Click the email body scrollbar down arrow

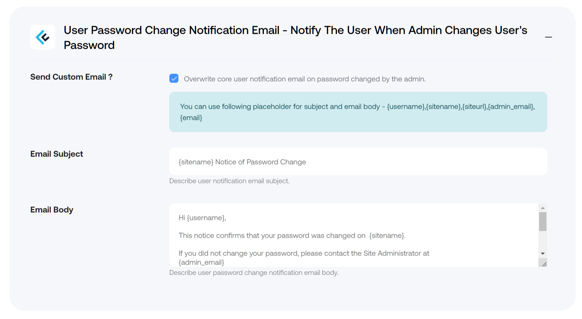(543, 253)
